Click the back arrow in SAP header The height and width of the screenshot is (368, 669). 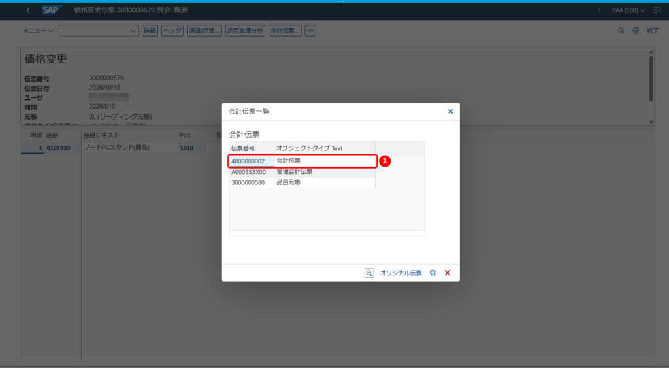28,10
